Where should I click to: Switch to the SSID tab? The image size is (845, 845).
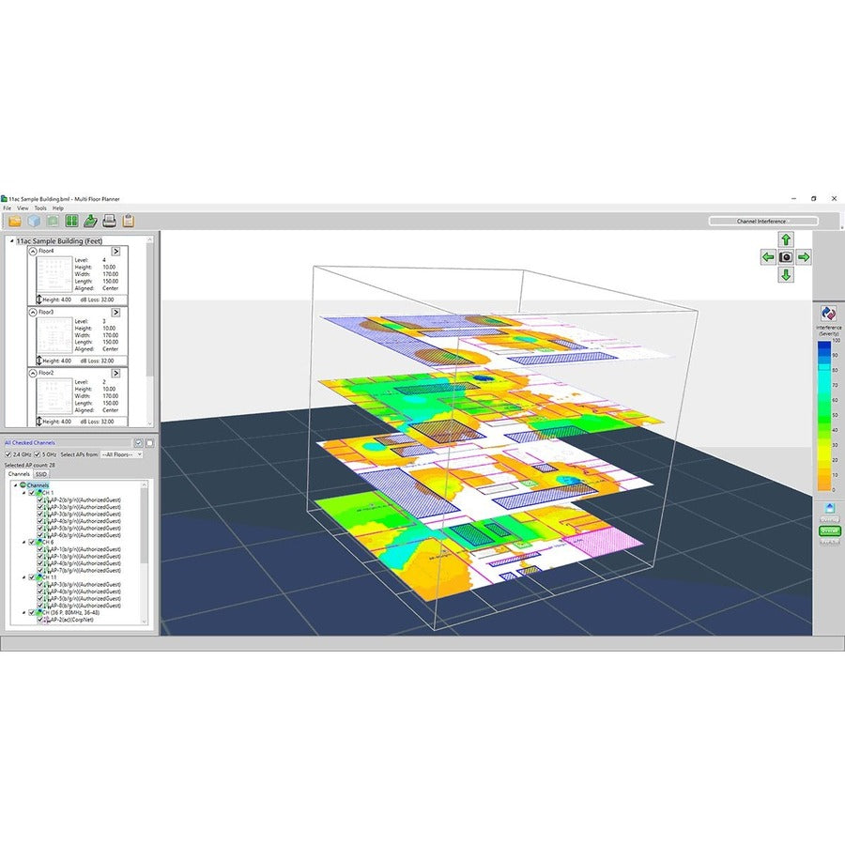[41, 474]
